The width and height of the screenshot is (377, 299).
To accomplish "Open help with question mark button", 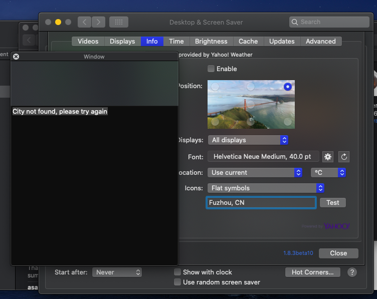I will [352, 272].
